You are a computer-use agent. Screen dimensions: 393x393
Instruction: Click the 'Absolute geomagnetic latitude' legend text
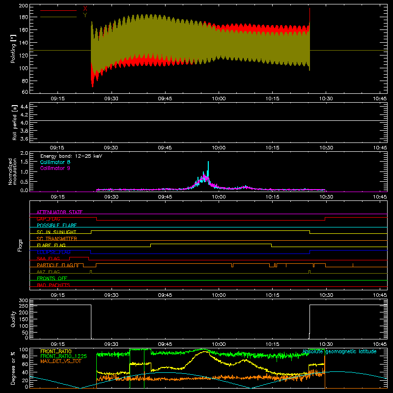coord(339,351)
